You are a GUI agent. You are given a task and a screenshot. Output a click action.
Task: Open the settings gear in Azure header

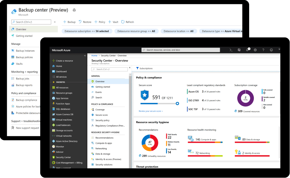(x=255, y=50)
